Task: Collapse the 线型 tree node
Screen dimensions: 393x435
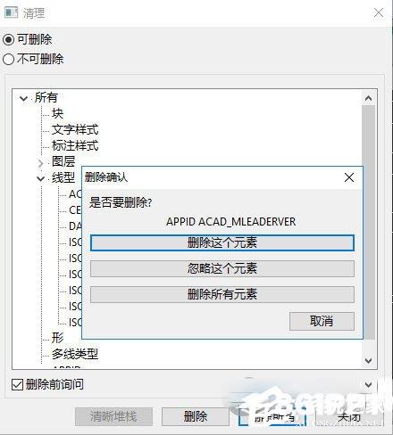Action: point(40,179)
